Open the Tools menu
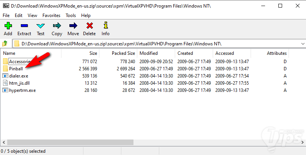The image size is (306, 155). 71,15
